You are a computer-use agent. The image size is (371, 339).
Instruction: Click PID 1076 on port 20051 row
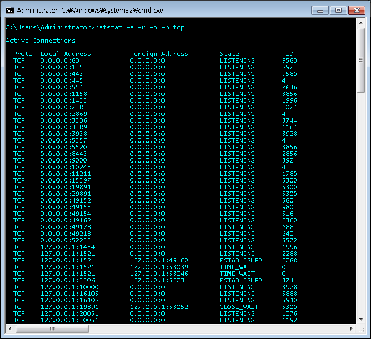pos(290,313)
